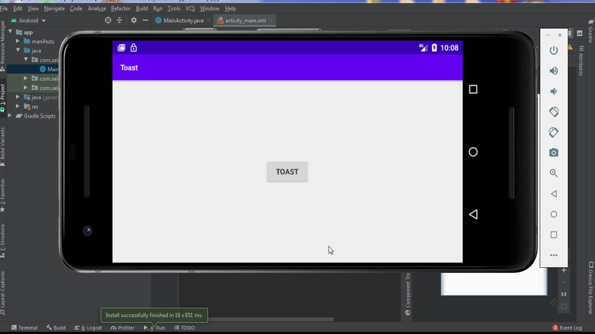Tap the device back triangle button
Viewport: 595px width, 334px height.
coord(473,214)
